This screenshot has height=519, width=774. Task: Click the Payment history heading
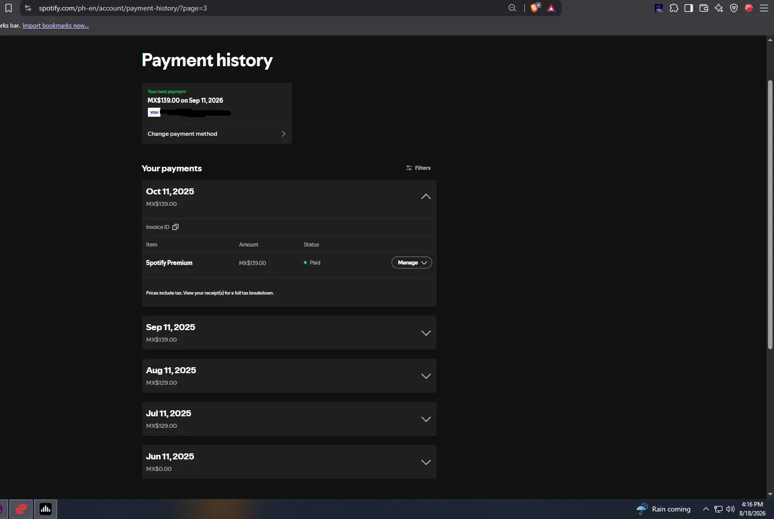coord(207,60)
